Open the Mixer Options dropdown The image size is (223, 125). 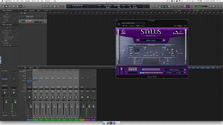click(32, 68)
